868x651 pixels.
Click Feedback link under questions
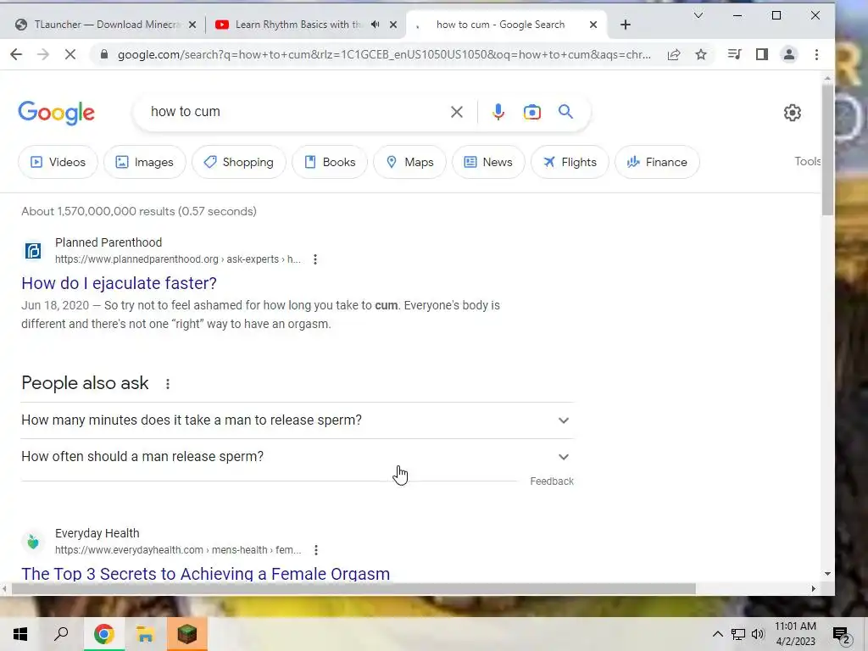552,481
